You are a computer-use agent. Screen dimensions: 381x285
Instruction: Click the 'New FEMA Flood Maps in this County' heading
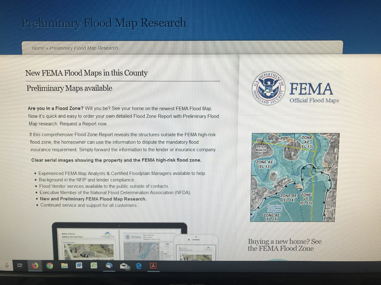point(87,73)
